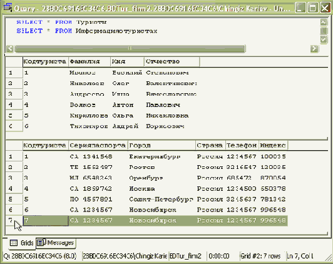This screenshot has width=333, height=264.
Task: Click the 'Василий' name cell
Action: pyautogui.click(x=127, y=73)
